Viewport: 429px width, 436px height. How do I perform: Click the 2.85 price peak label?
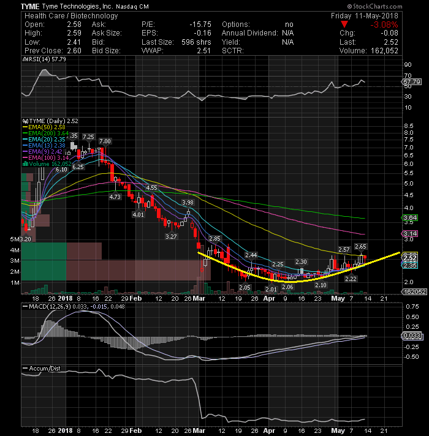(x=214, y=239)
